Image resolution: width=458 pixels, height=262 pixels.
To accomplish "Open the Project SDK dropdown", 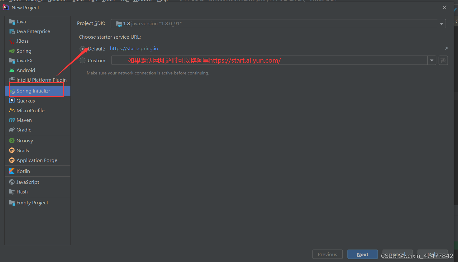I will (x=278, y=24).
